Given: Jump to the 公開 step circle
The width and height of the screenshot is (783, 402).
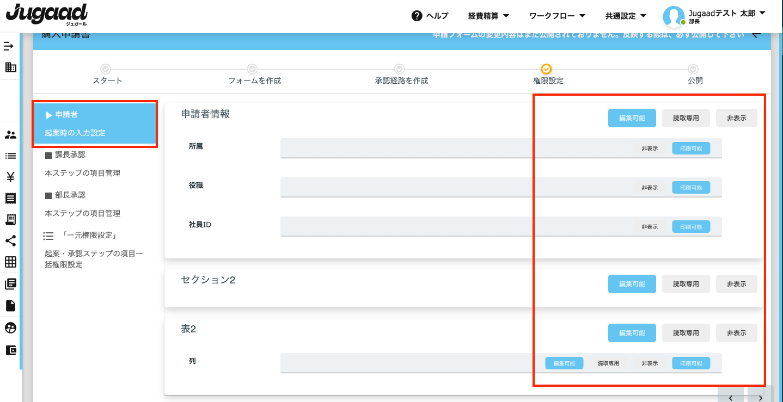Looking at the screenshot, I should click(x=693, y=69).
